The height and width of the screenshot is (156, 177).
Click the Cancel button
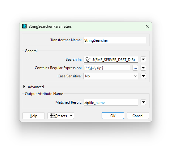point(138,116)
